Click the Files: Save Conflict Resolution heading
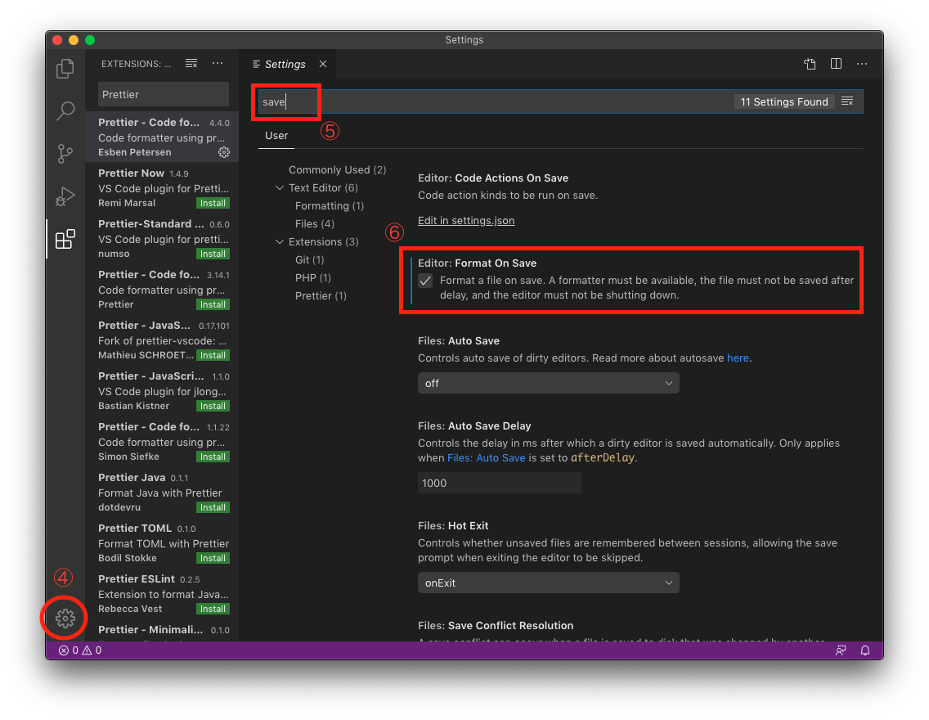 tap(496, 625)
